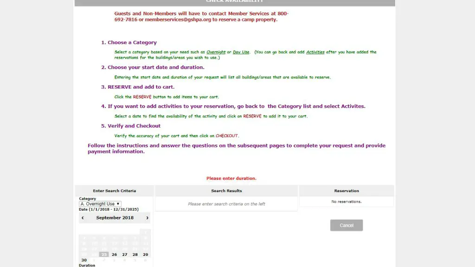Image resolution: width=475 pixels, height=267 pixels.
Task: Click the 'No reservations.' message
Action: (347, 202)
